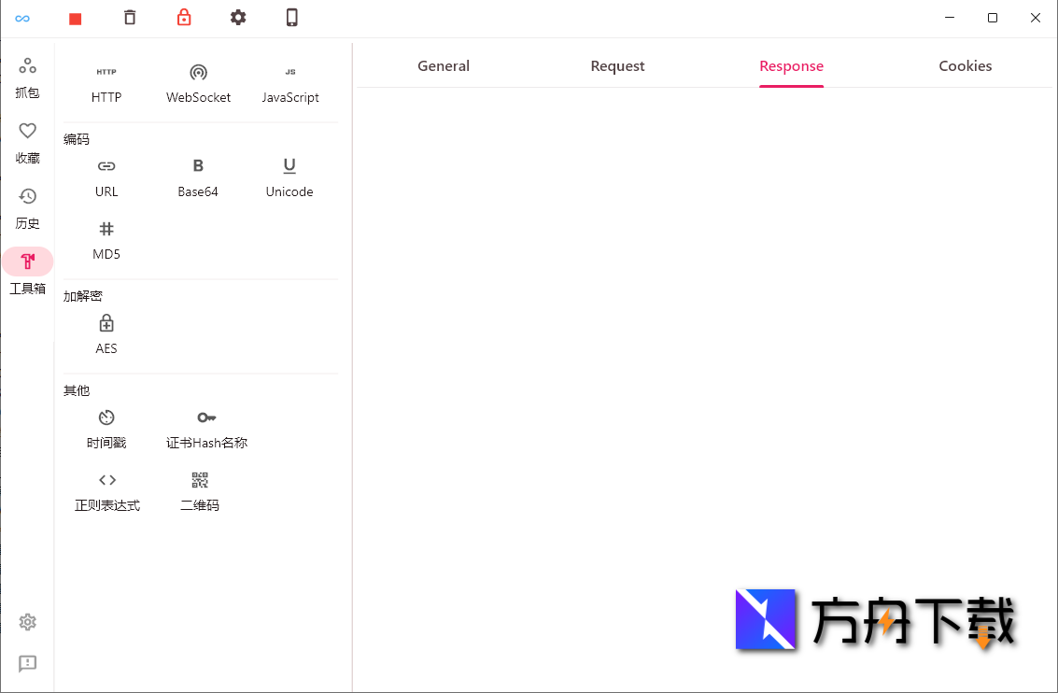Open the MD5 hash tool
The image size is (1058, 693).
[106, 240]
